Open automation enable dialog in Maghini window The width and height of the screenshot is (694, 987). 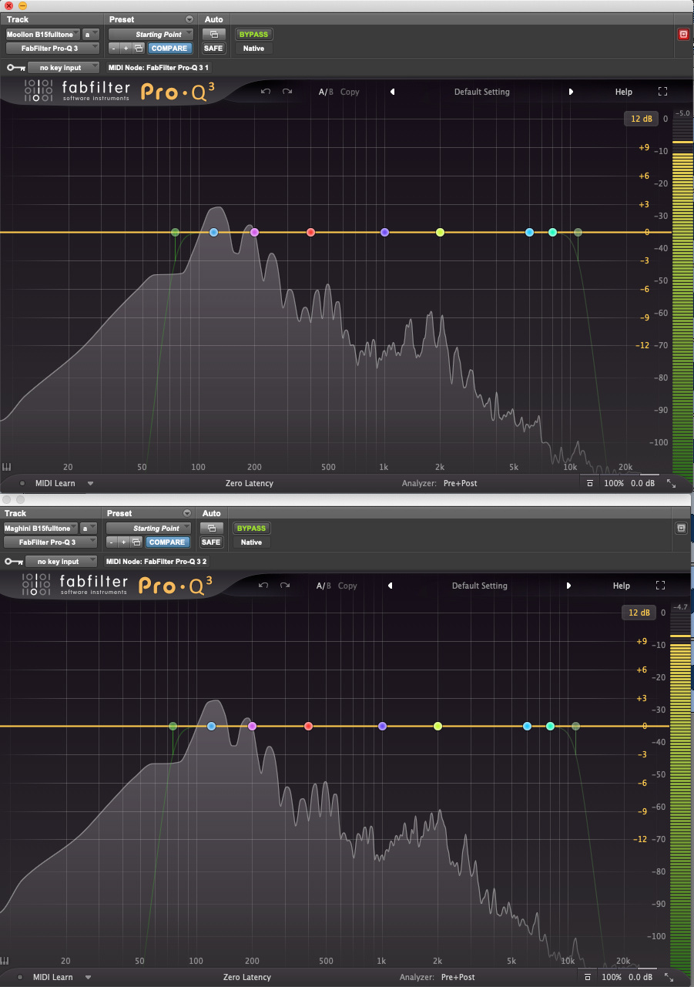point(211,528)
